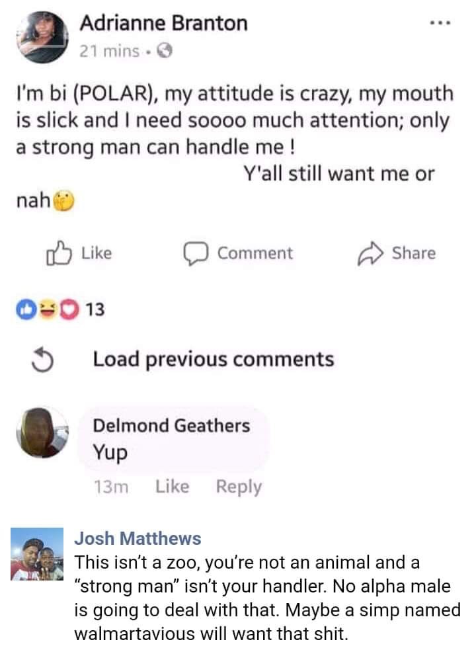Screen dimensions: 476x650
Task: Click the thumbs-up Like icon under the post
Action: 58,253
